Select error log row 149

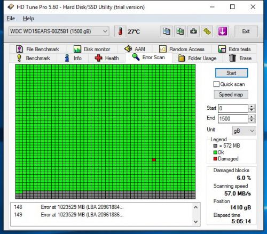(x=101, y=215)
